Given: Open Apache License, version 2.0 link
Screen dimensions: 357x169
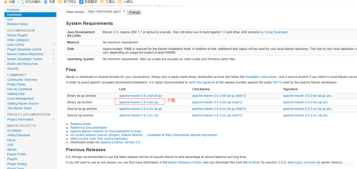Looking at the screenshot, I should coord(120,142).
